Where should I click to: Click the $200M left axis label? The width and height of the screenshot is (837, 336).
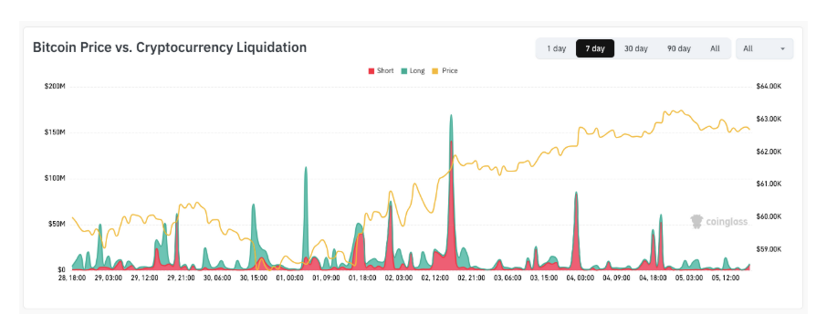pos(55,87)
